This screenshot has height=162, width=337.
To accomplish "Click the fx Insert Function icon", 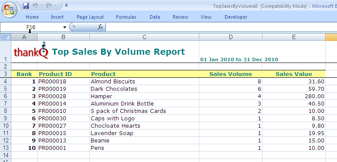I will (x=100, y=27).
